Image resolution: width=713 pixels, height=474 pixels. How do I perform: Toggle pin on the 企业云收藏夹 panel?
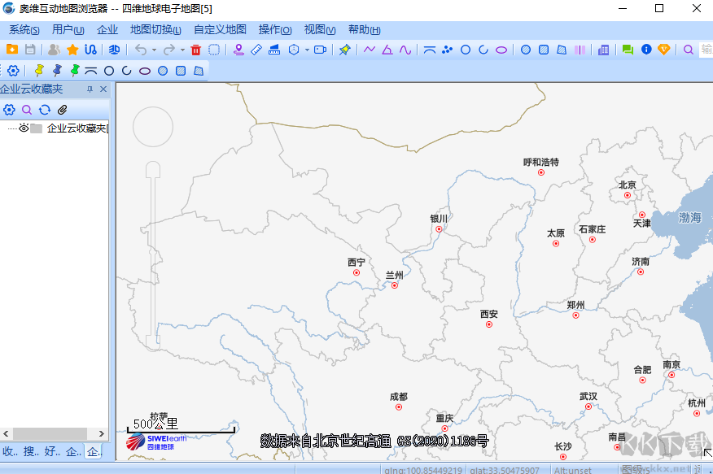click(90, 89)
